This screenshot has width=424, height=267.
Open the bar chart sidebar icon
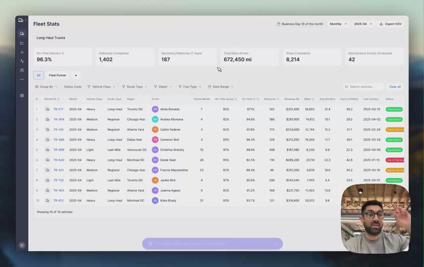(22, 52)
